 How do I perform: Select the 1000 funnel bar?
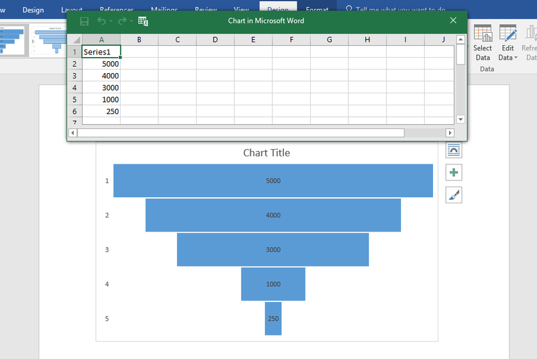[x=273, y=284]
